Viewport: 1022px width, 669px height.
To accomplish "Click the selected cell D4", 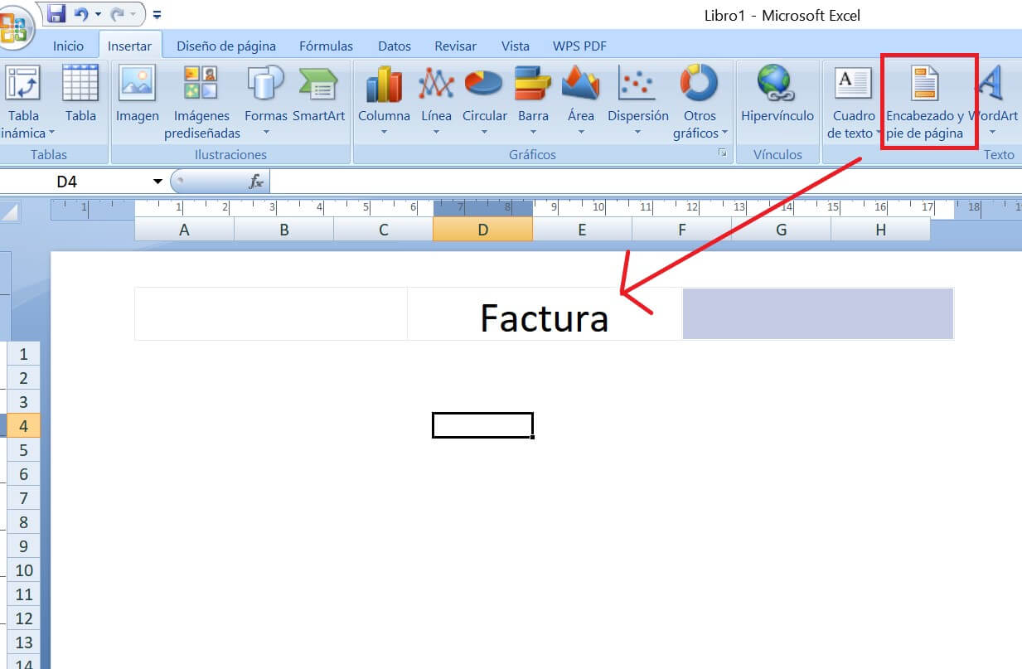I will [482, 425].
